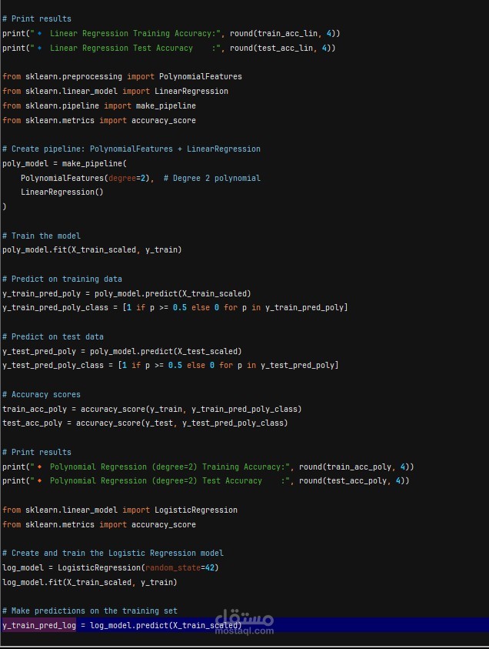Click the 'Linear Regression Training Accuracy' print line
The image size is (489, 649).
click(171, 33)
